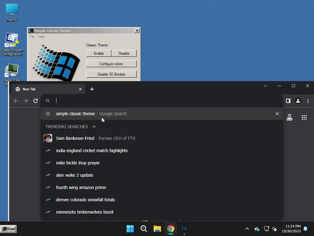Click Simple Classic Theme taskbar icon

pyautogui.click(x=184, y=229)
